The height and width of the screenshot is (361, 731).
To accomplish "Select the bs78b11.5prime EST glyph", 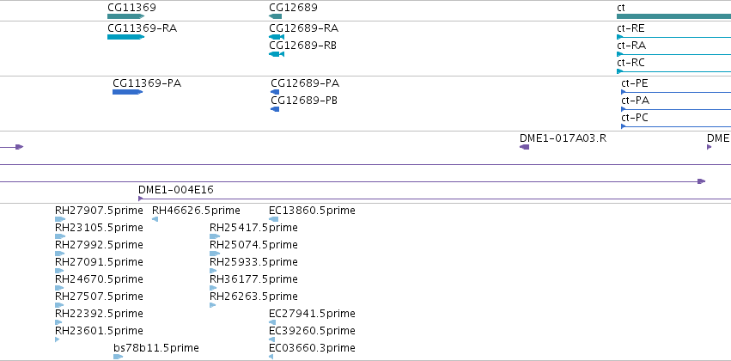I will pos(119,357).
